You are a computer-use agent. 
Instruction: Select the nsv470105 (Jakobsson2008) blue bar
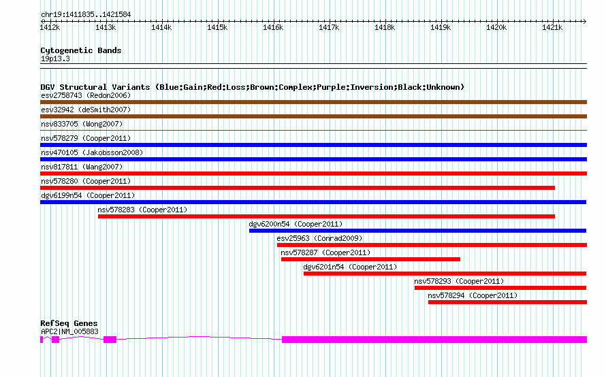(313, 159)
